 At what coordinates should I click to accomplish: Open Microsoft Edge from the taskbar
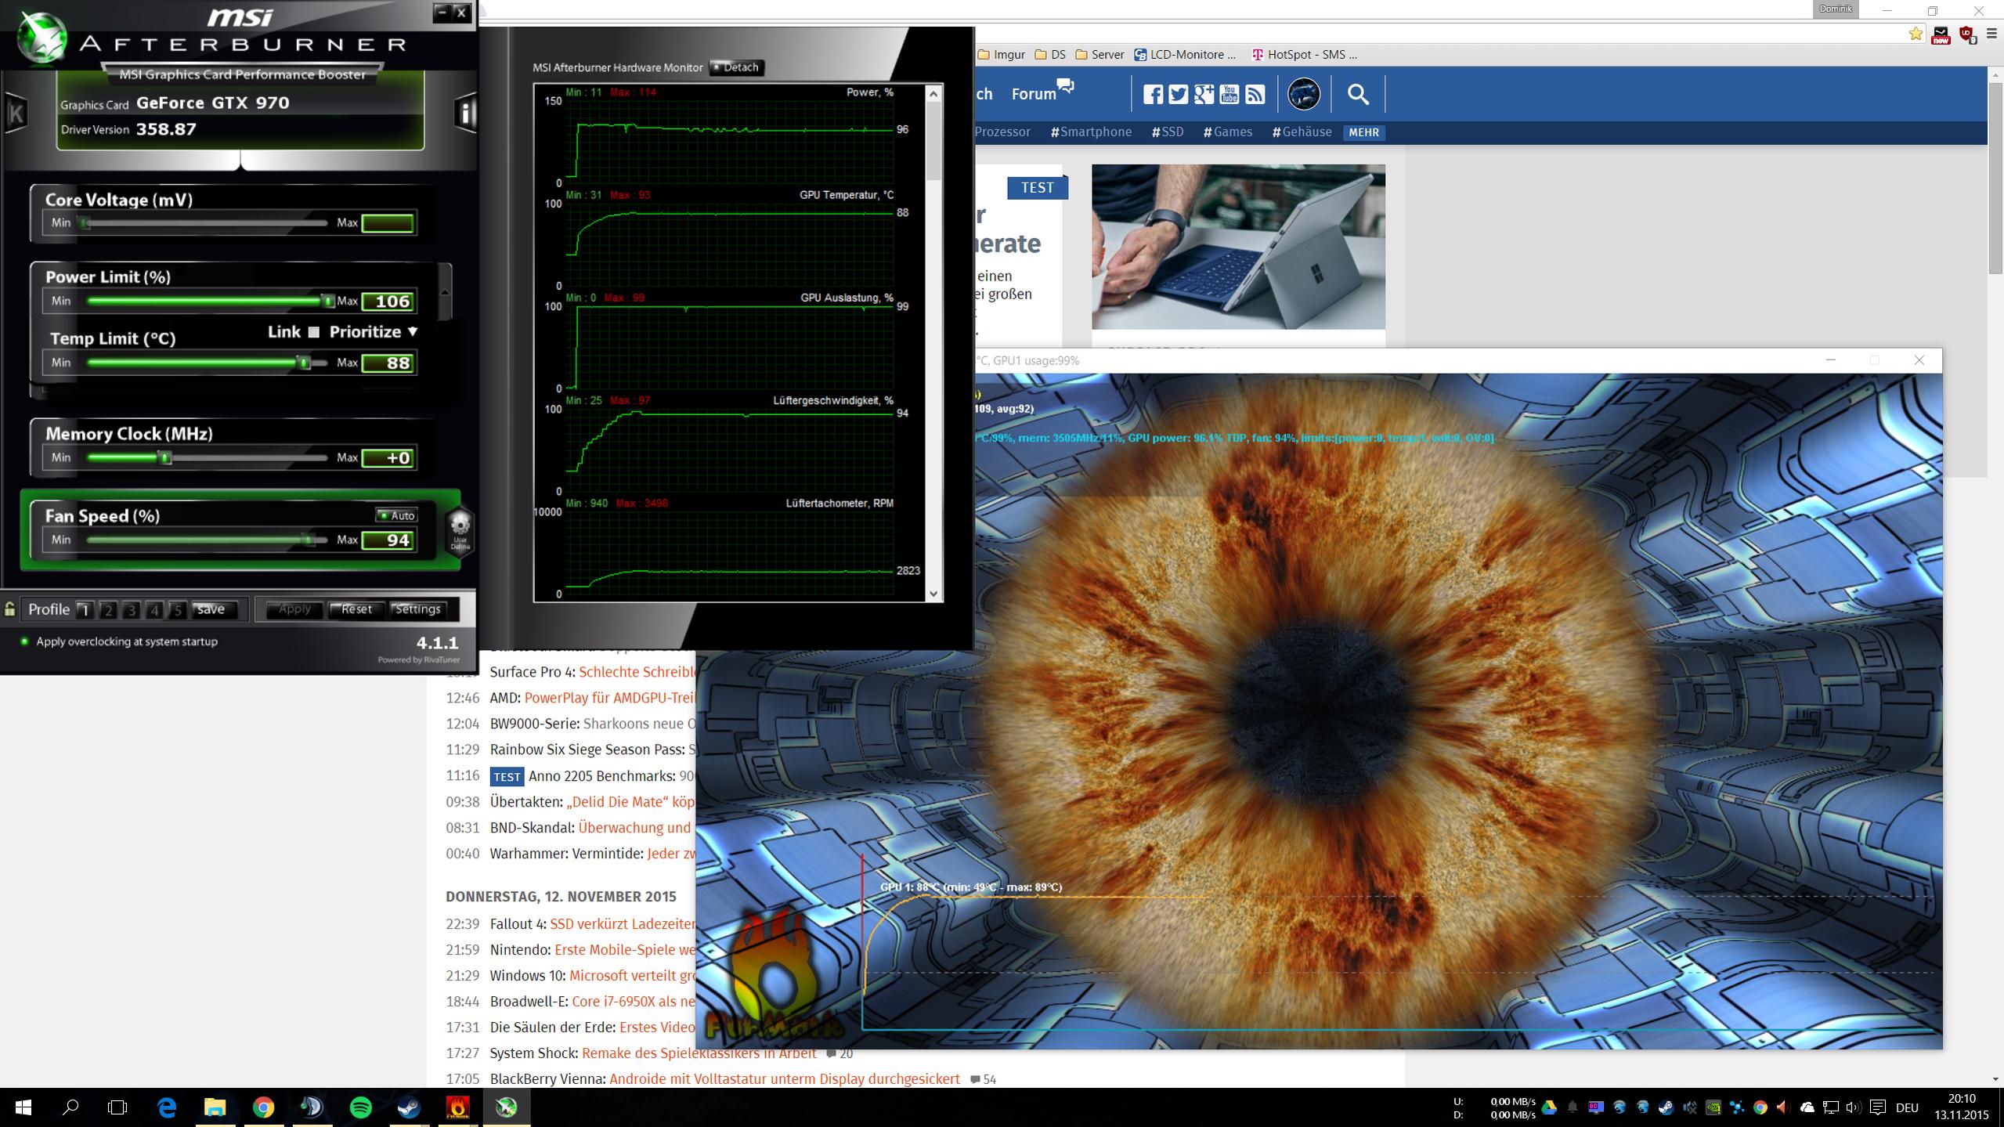point(167,1107)
